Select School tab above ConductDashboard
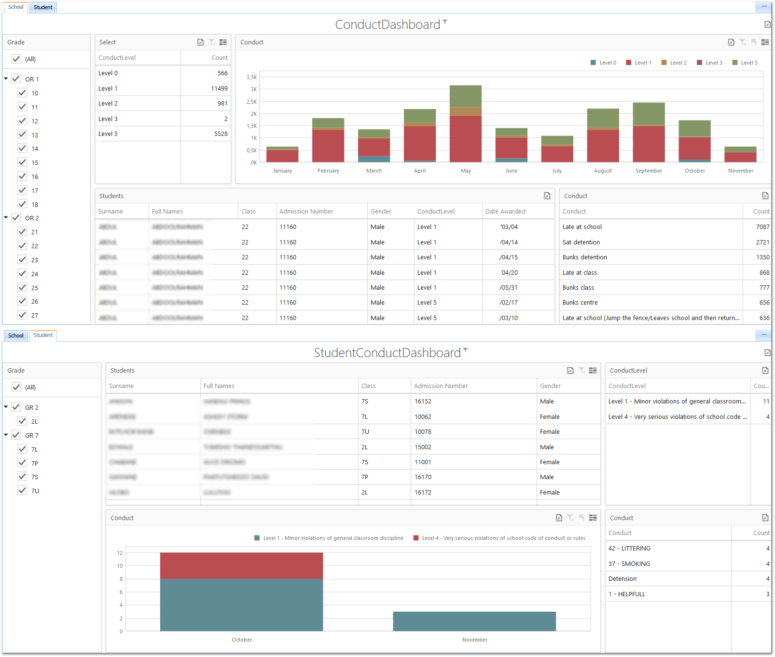Viewport: 775px width, 657px height. [16, 7]
